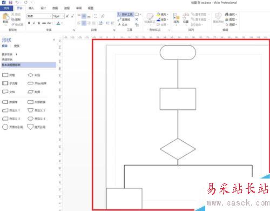Image resolution: width=270 pixels, height=211 pixels.
Task: Collapse the Shapes panel with its arrow
Action: (54, 39)
